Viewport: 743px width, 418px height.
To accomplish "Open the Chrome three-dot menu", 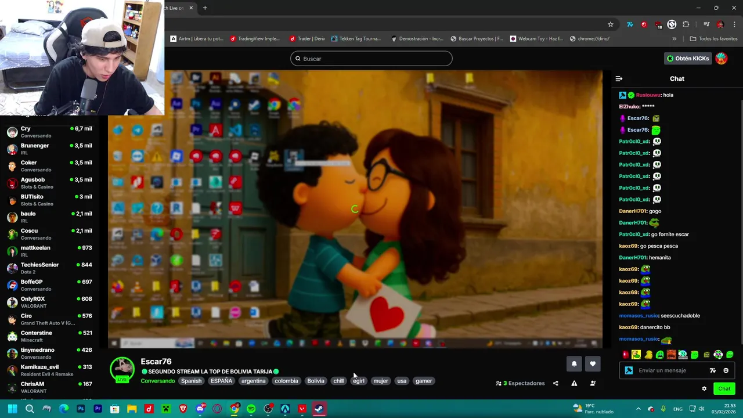I will click(x=734, y=24).
